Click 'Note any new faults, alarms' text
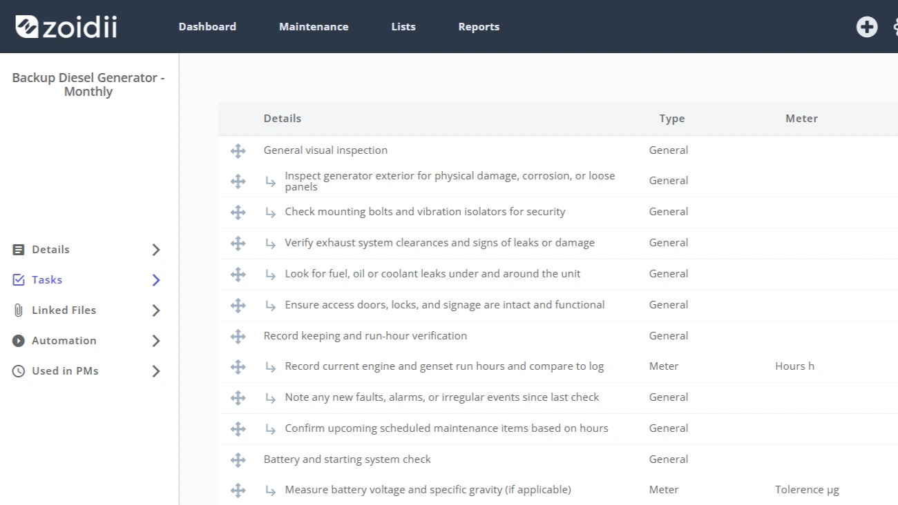898x505 pixels. coord(442,397)
